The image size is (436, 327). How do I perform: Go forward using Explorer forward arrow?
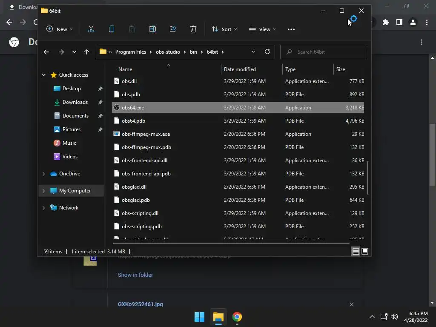click(61, 52)
